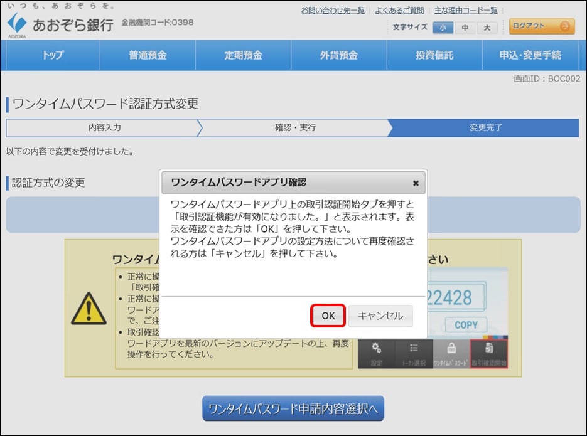587x436 pixels.
Task: Select the 小 font size option
Action: pos(444,28)
